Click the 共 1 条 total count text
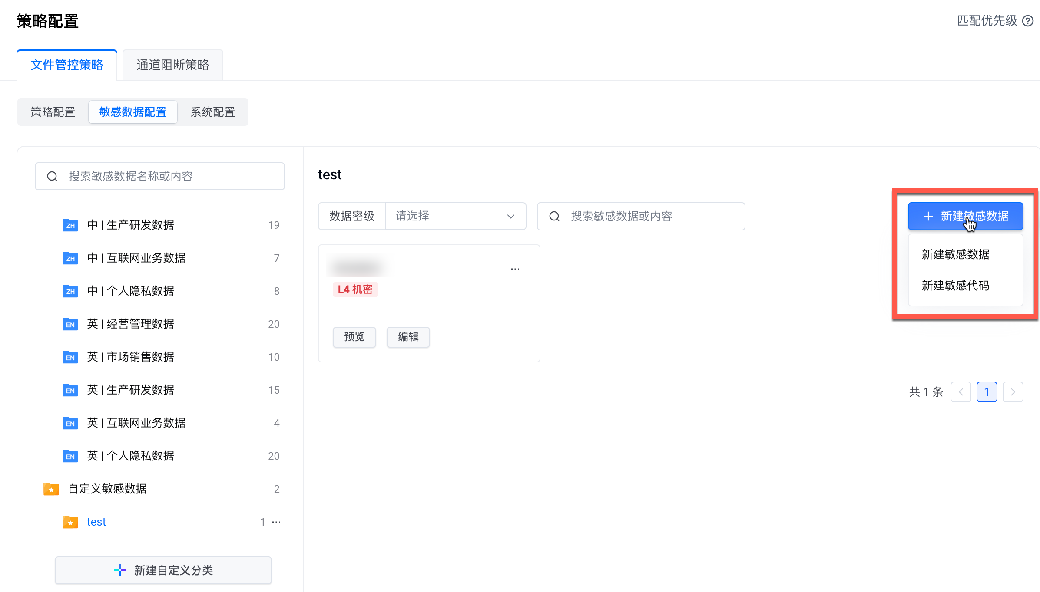Viewport: 1040px width, 592px height. [926, 392]
